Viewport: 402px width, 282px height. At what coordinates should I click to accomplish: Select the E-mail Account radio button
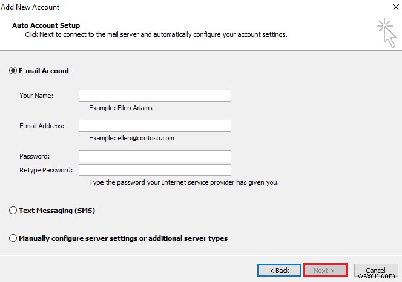(13, 71)
